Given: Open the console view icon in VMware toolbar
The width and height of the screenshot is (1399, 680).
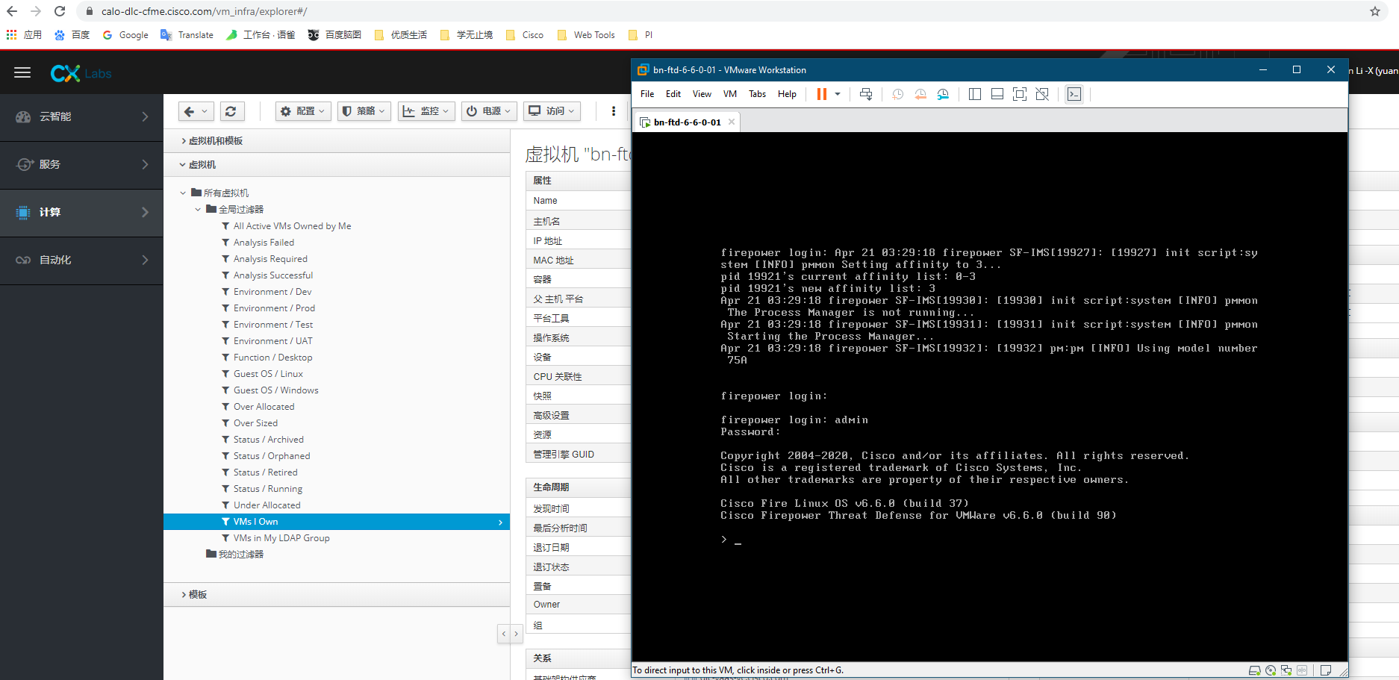Looking at the screenshot, I should click(x=1074, y=94).
